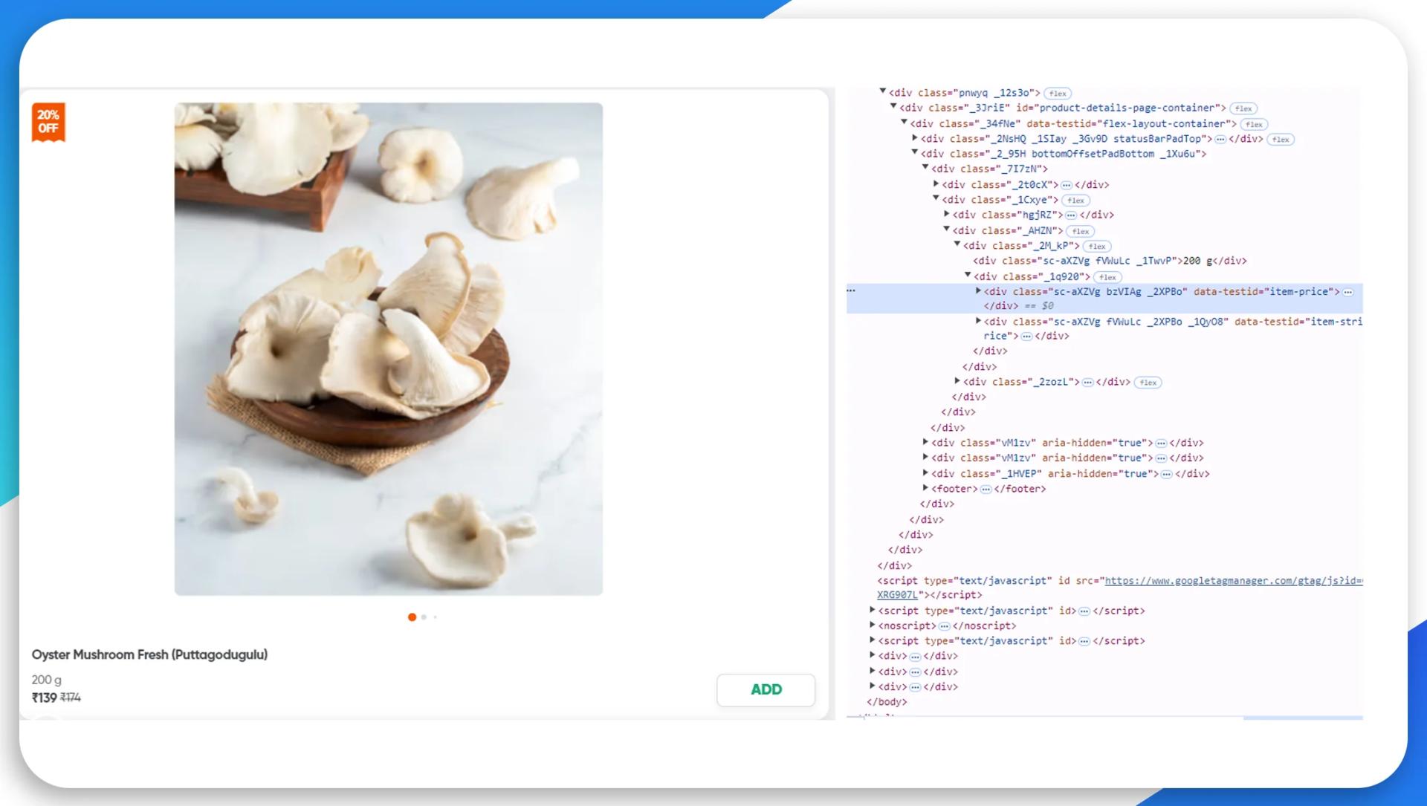Select the second image carousel dot
The image size is (1427, 806).
point(424,617)
